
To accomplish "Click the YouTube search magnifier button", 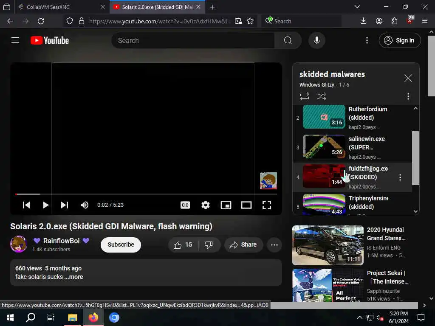I will tap(288, 40).
